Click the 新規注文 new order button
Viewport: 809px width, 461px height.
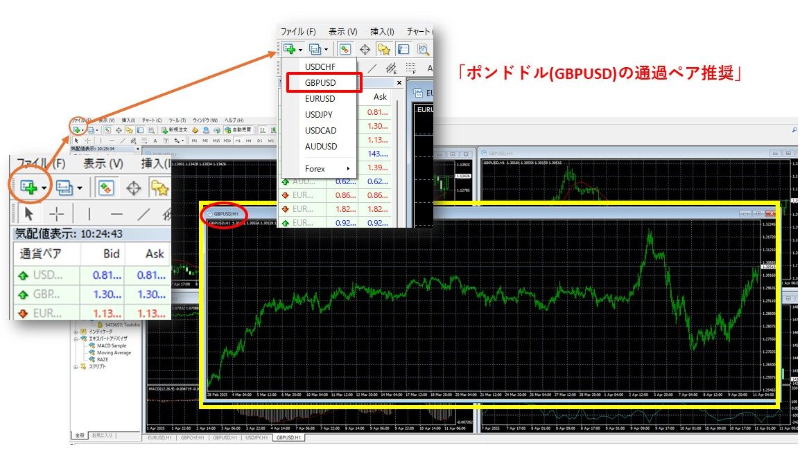click(176, 129)
